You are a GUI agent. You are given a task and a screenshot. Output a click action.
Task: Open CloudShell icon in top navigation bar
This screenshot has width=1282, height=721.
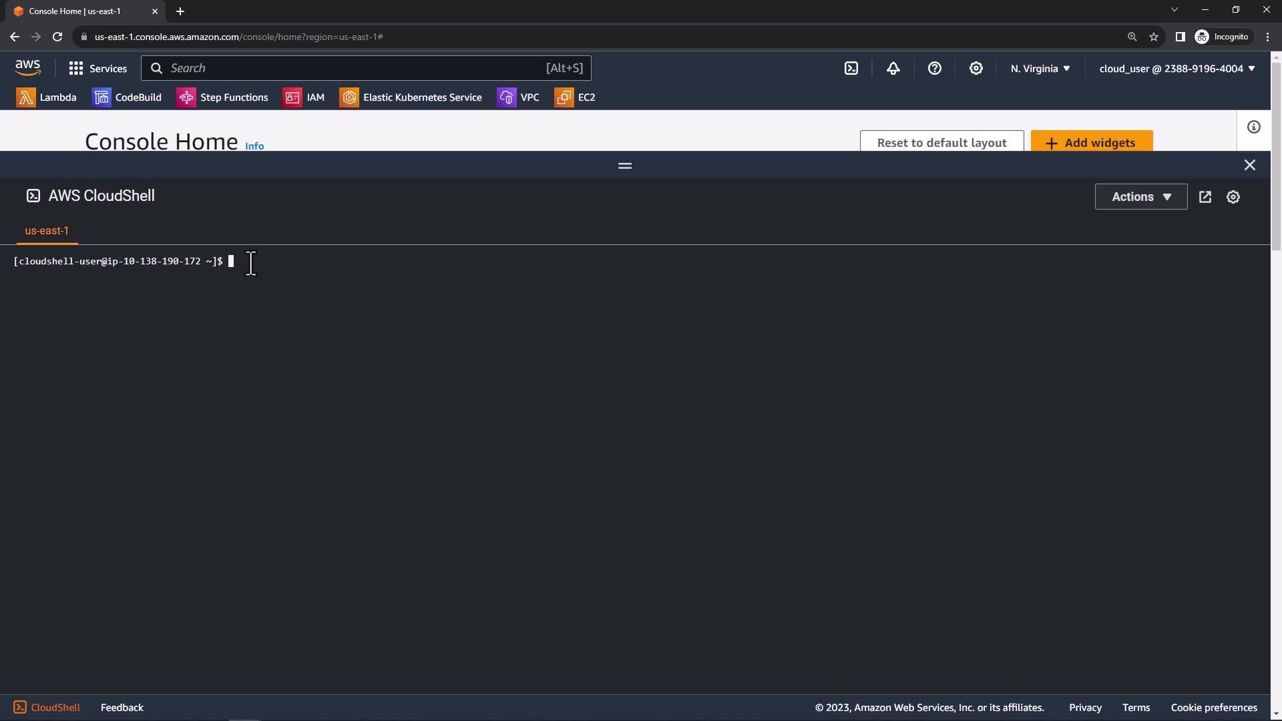[x=851, y=68]
